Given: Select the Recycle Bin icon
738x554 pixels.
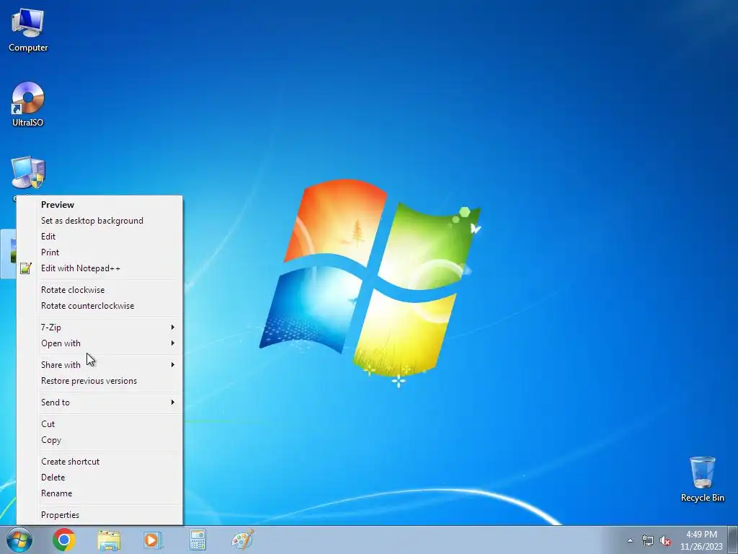Looking at the screenshot, I should pyautogui.click(x=702, y=479).
